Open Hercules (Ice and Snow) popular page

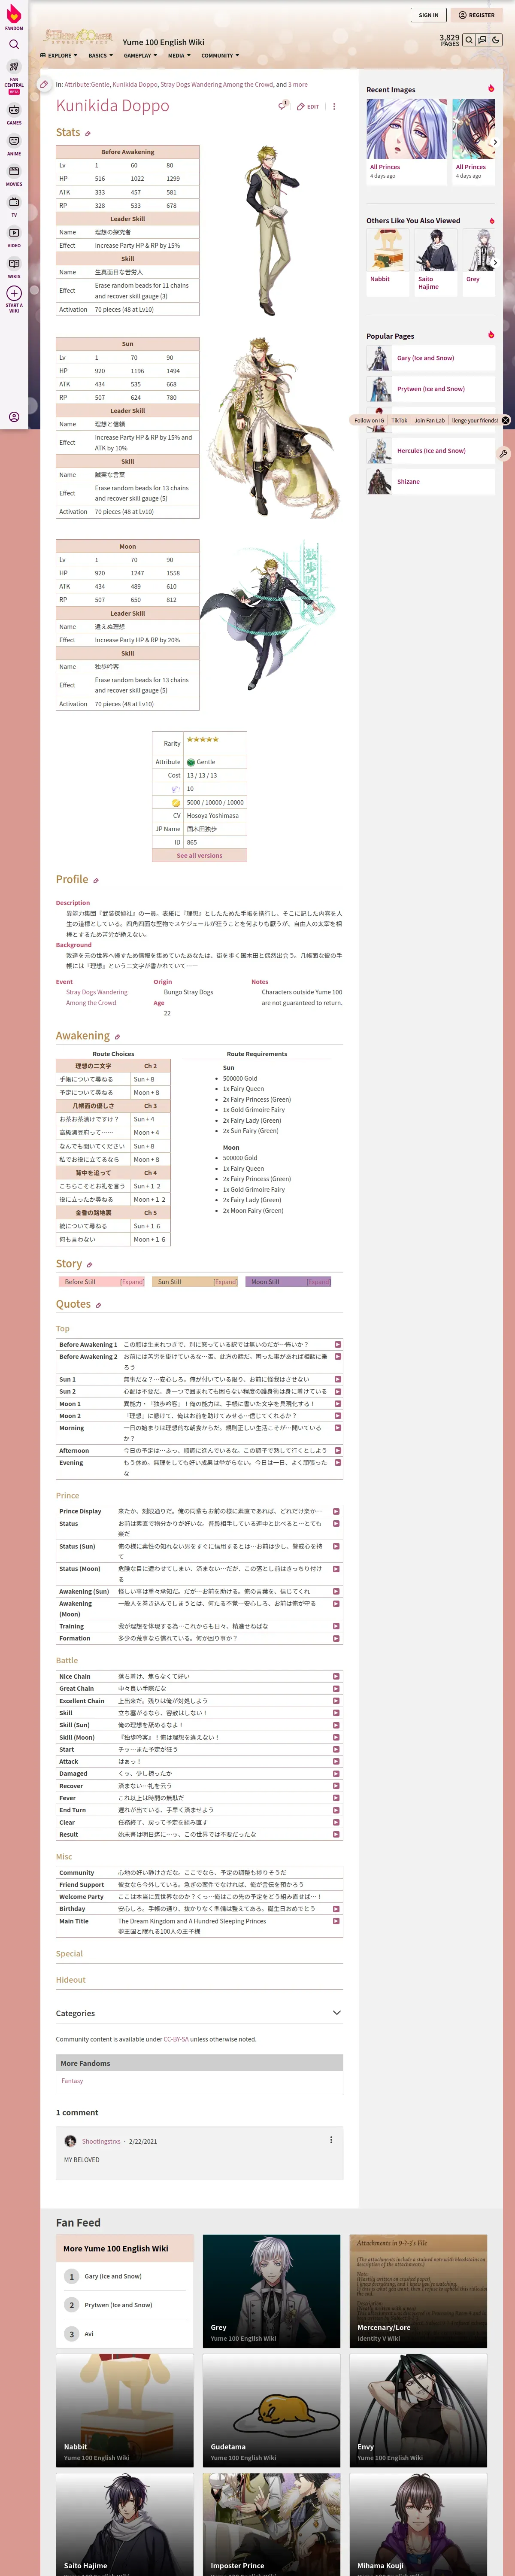431,451
